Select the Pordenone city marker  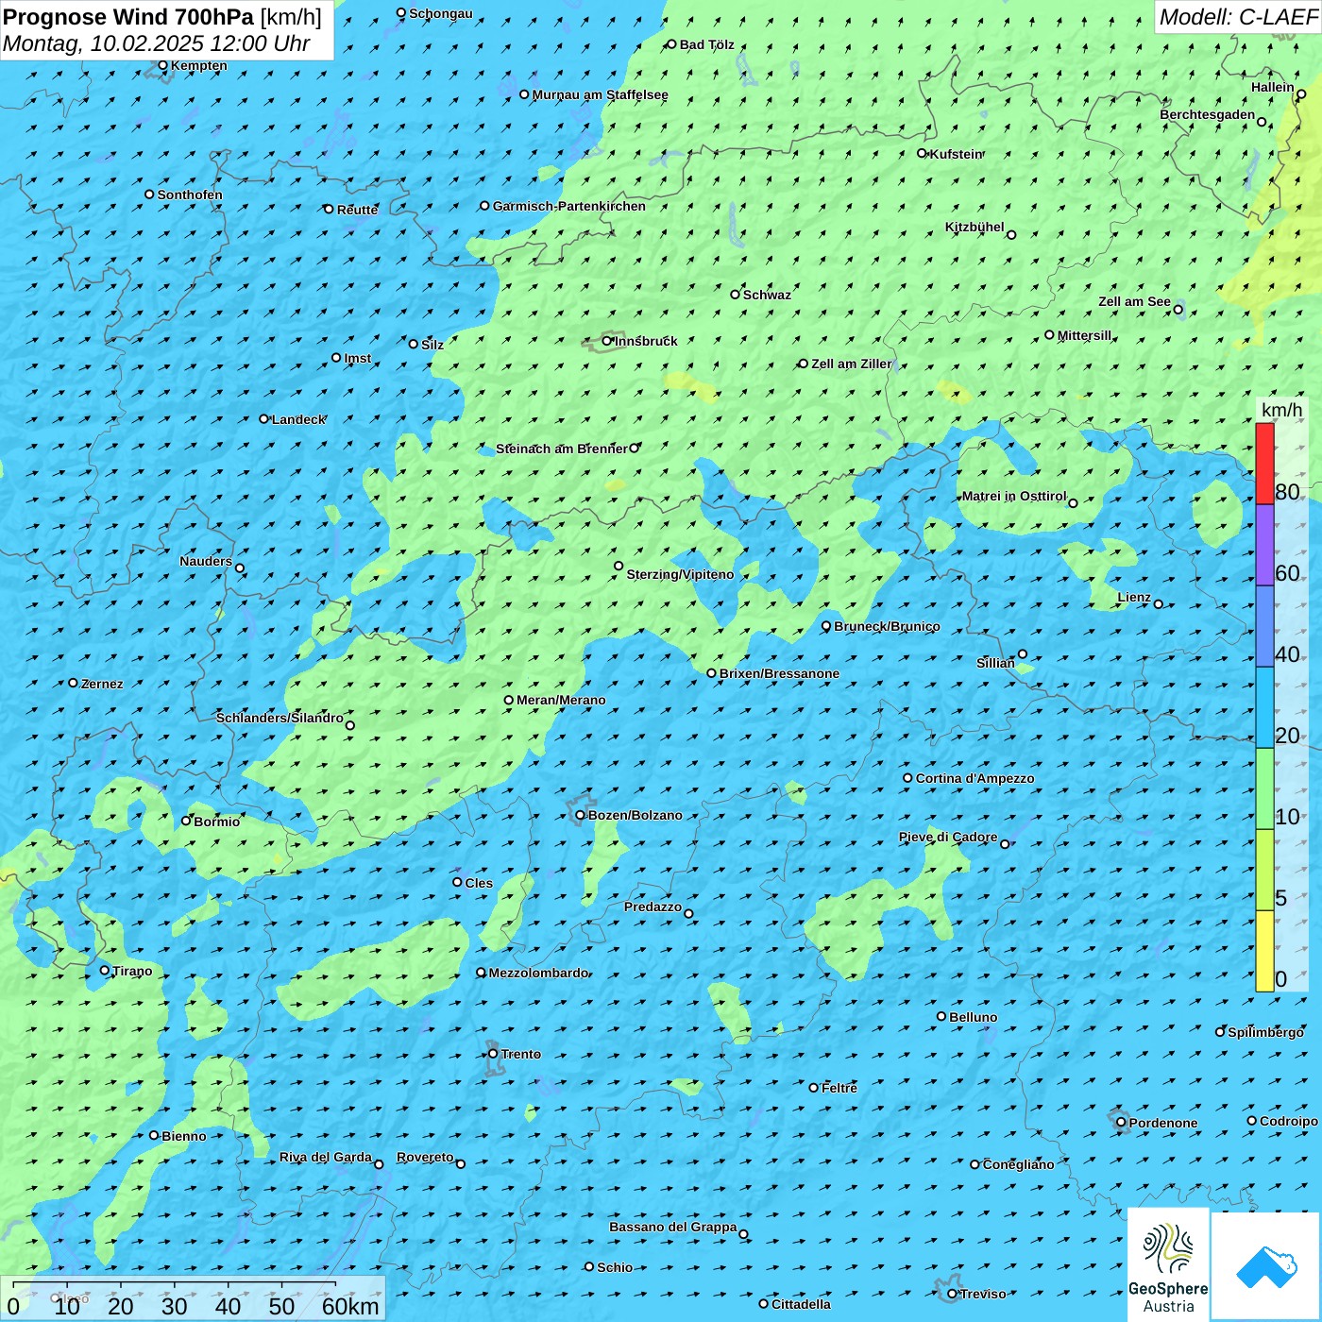click(x=1121, y=1122)
